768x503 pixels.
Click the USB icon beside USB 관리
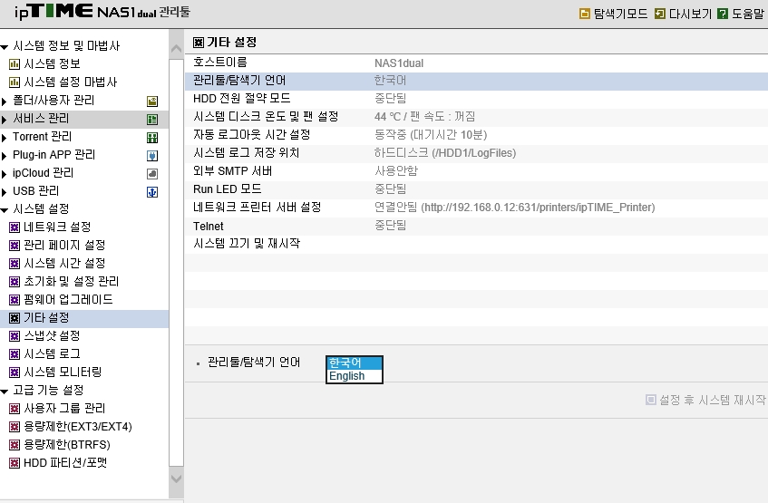click(152, 192)
